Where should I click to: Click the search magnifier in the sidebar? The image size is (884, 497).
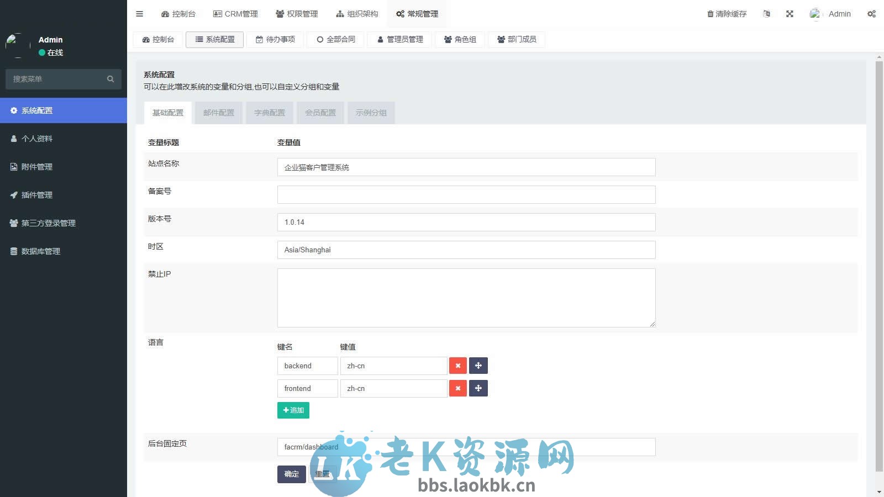(x=110, y=78)
